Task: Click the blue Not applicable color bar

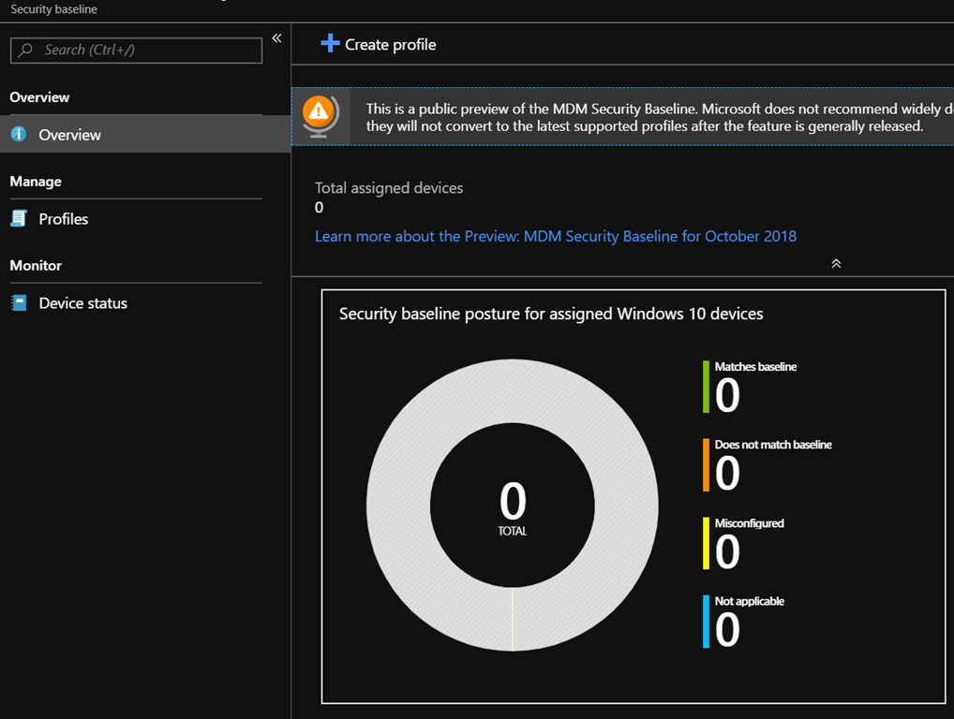Action: click(x=706, y=622)
